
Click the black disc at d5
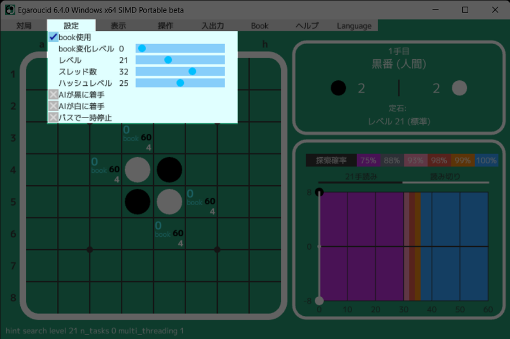[138, 202]
